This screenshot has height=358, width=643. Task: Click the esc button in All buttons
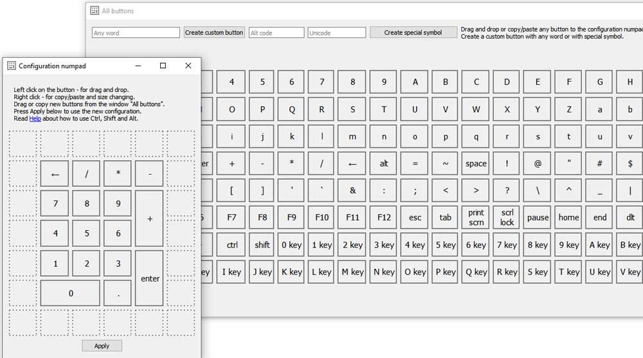click(x=415, y=217)
